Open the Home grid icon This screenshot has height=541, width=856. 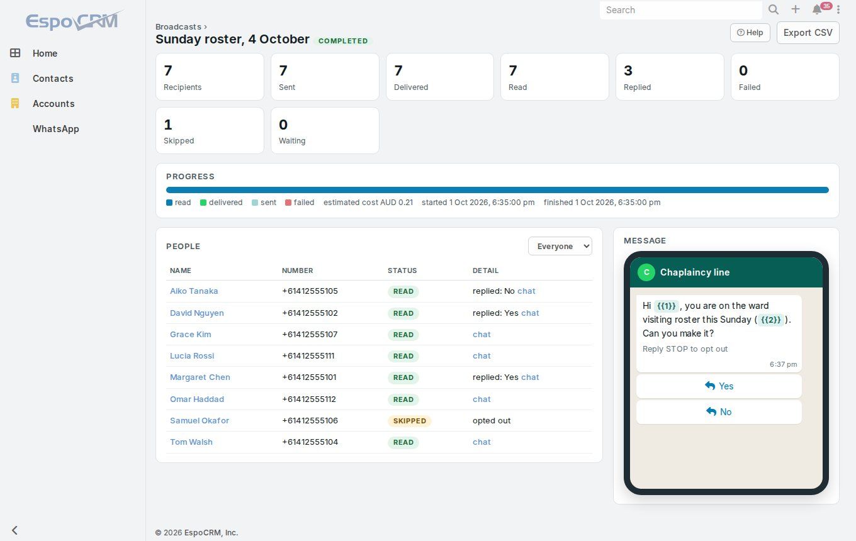(15, 53)
